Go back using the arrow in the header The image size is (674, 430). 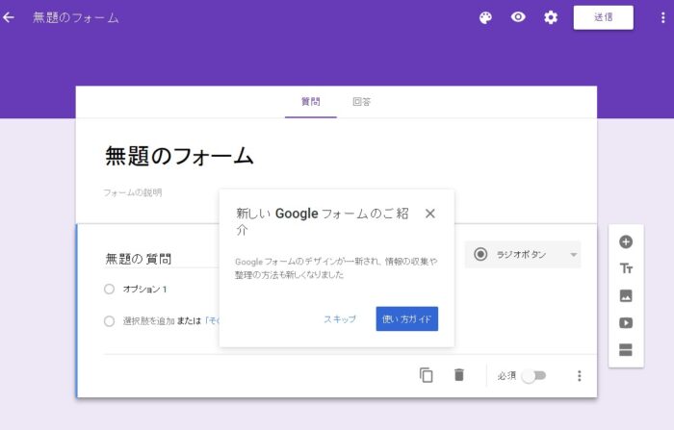(x=9, y=17)
